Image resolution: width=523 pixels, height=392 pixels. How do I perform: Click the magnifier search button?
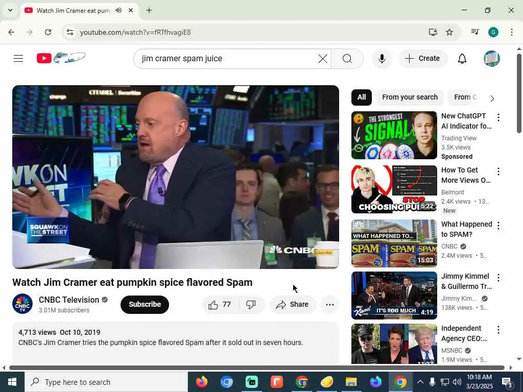[347, 59]
